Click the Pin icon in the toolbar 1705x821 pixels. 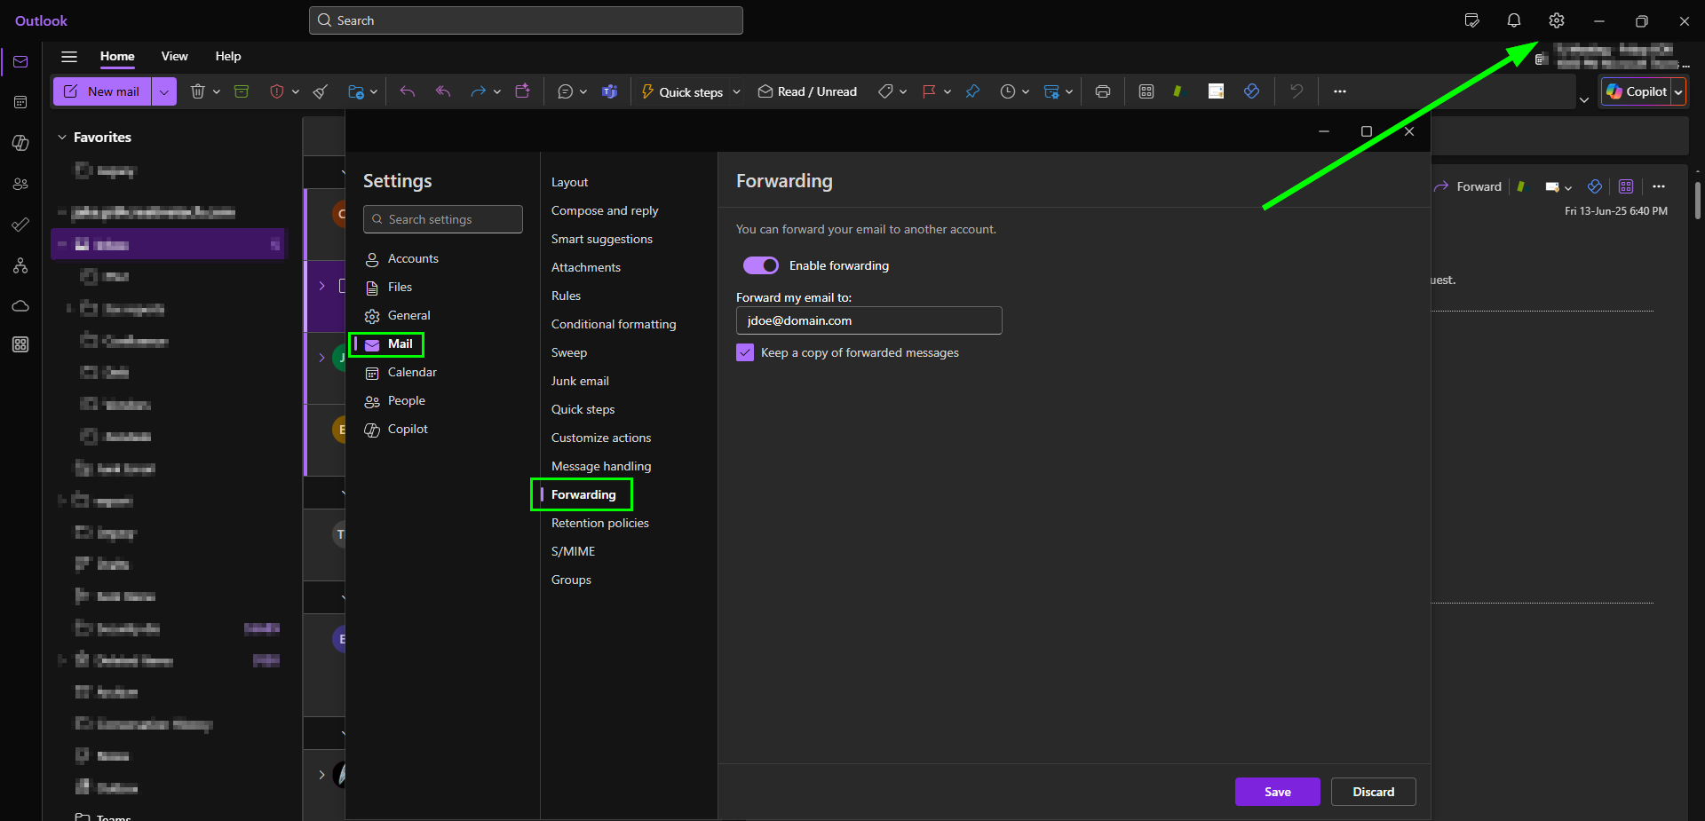972,91
